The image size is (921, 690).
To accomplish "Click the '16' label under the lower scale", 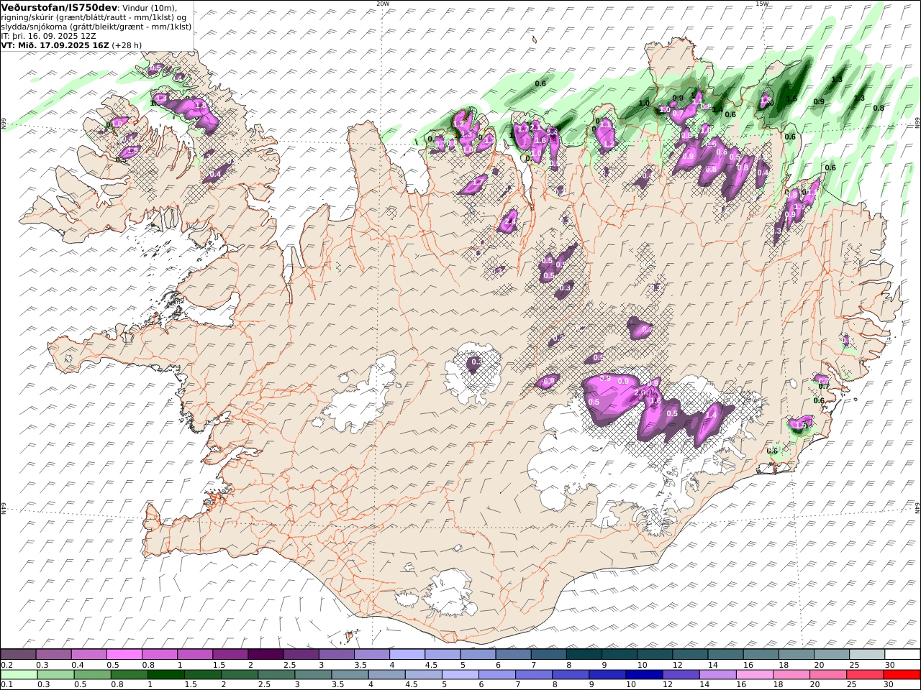I will (741, 685).
